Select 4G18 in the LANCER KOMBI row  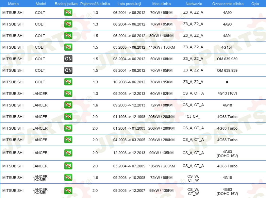pos(227,178)
